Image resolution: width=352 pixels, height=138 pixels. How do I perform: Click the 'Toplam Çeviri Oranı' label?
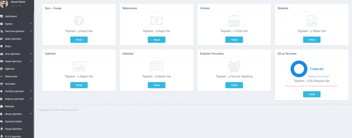click(318, 76)
